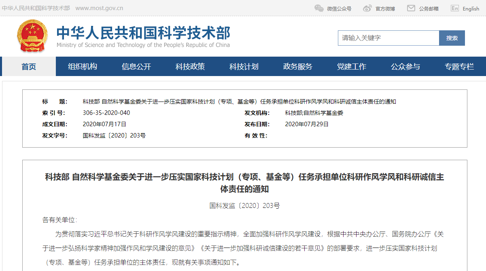The width and height of the screenshot is (486, 271).
Task: Open the 官方微博 text link
Action: click(x=385, y=8)
